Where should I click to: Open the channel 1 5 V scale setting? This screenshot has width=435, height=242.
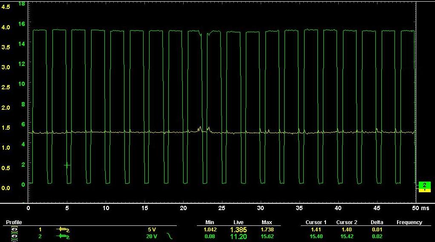point(151,230)
